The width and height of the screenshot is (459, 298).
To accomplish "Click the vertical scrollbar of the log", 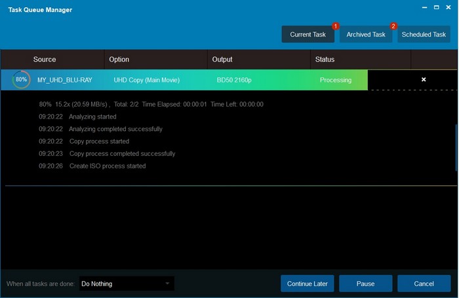I will 456,147.
